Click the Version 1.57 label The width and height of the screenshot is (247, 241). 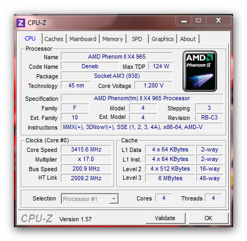coord(75,219)
